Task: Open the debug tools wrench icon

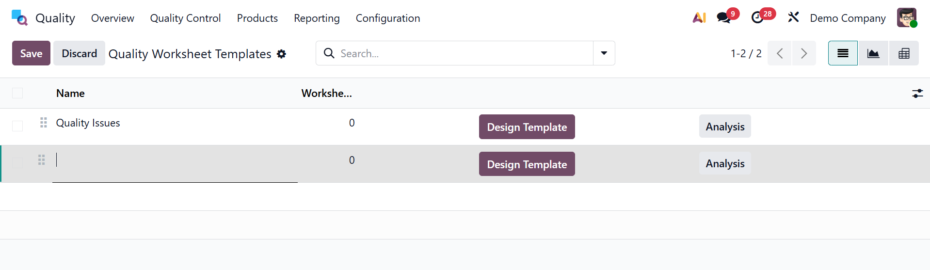Action: pos(793,18)
